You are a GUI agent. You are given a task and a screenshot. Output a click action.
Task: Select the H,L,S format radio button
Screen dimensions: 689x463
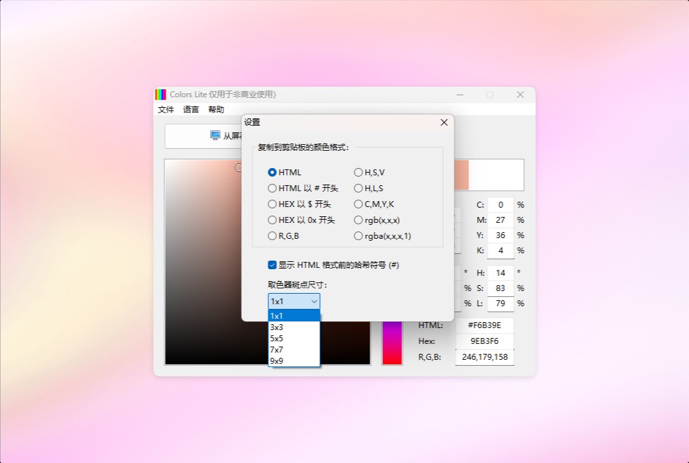click(x=358, y=188)
